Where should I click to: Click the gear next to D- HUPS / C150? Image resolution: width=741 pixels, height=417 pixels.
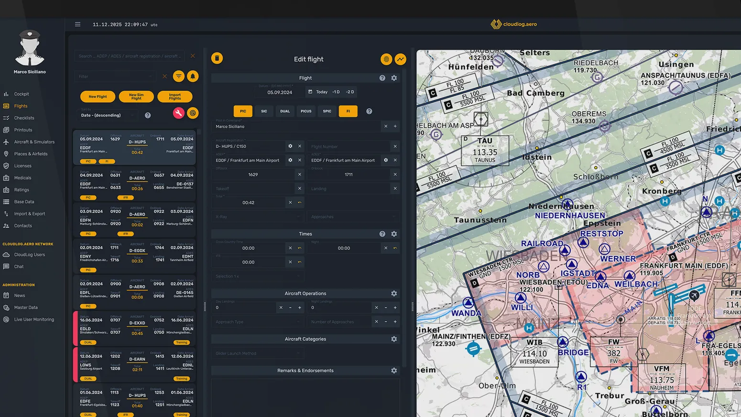(x=290, y=146)
